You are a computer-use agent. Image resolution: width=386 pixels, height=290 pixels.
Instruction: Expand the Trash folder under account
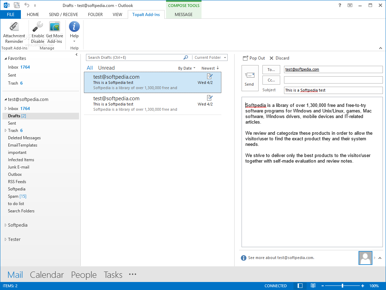tap(6, 131)
